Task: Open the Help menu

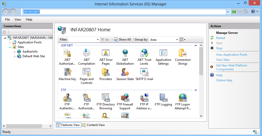Action: click(x=29, y=20)
